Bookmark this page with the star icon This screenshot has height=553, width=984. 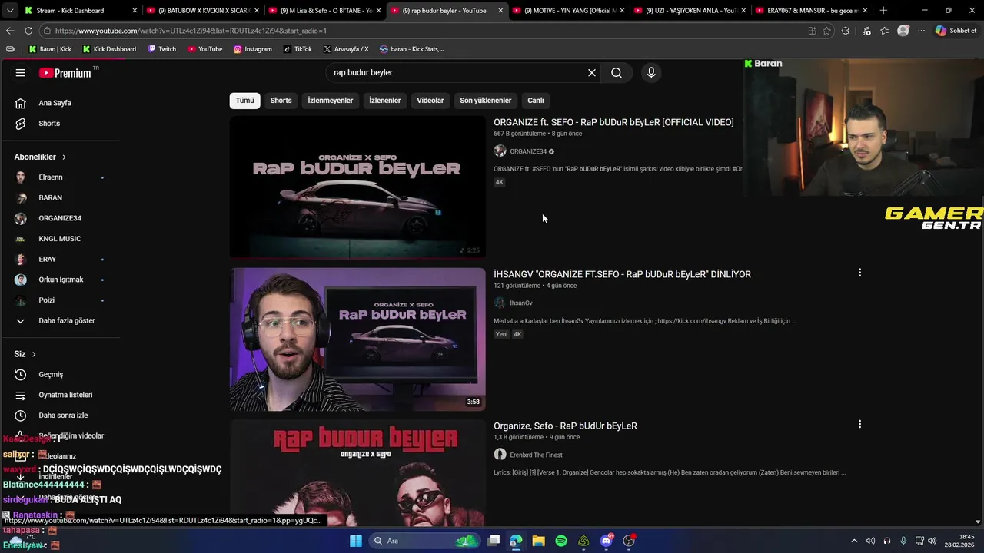coord(827,31)
